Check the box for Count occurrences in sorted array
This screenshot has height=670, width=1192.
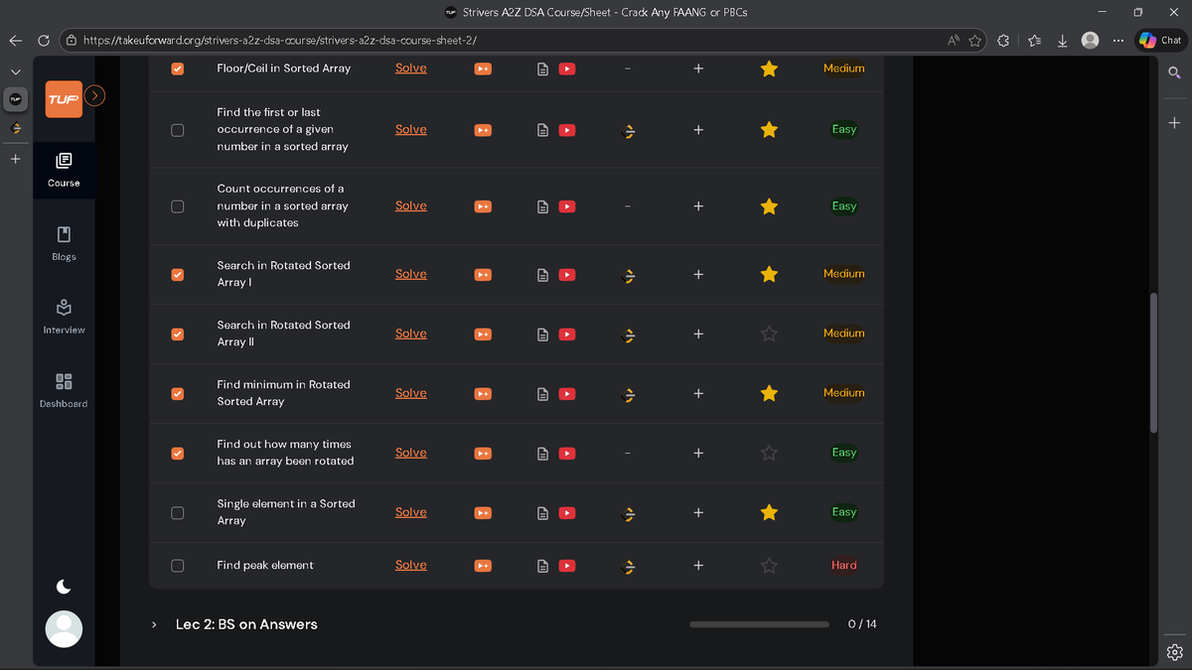pos(177,206)
